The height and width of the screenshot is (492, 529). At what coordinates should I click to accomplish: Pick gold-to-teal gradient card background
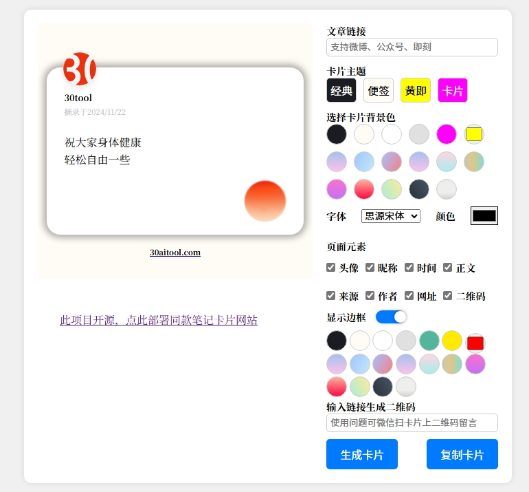click(473, 162)
